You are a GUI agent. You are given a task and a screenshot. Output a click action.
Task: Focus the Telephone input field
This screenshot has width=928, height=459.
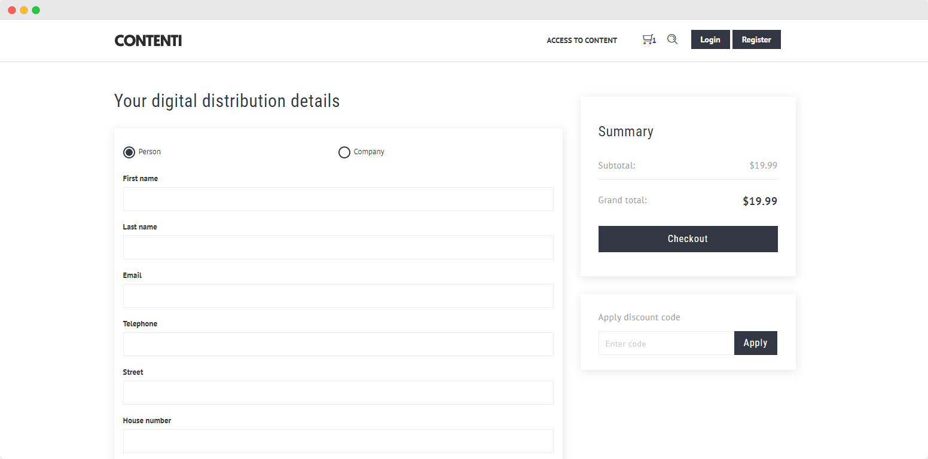(x=338, y=344)
